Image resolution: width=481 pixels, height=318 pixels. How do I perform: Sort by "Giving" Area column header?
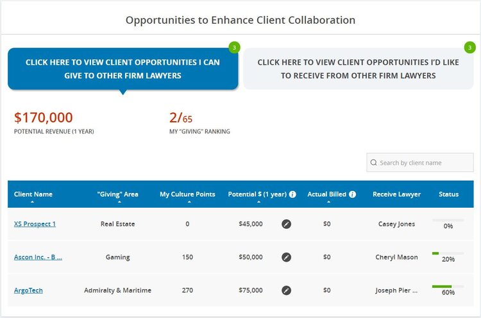coord(117,194)
